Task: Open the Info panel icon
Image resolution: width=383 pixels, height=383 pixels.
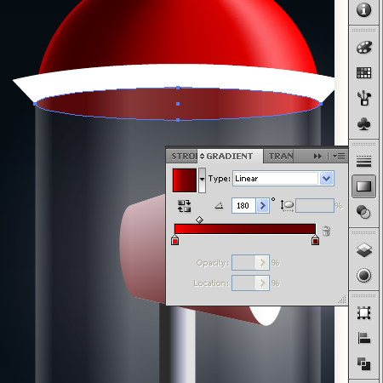Action: (363, 10)
